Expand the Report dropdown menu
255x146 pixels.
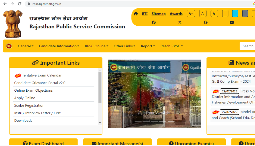tap(148, 46)
